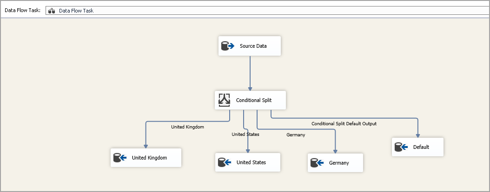Click the Conditional Split transformation icon

(225, 100)
